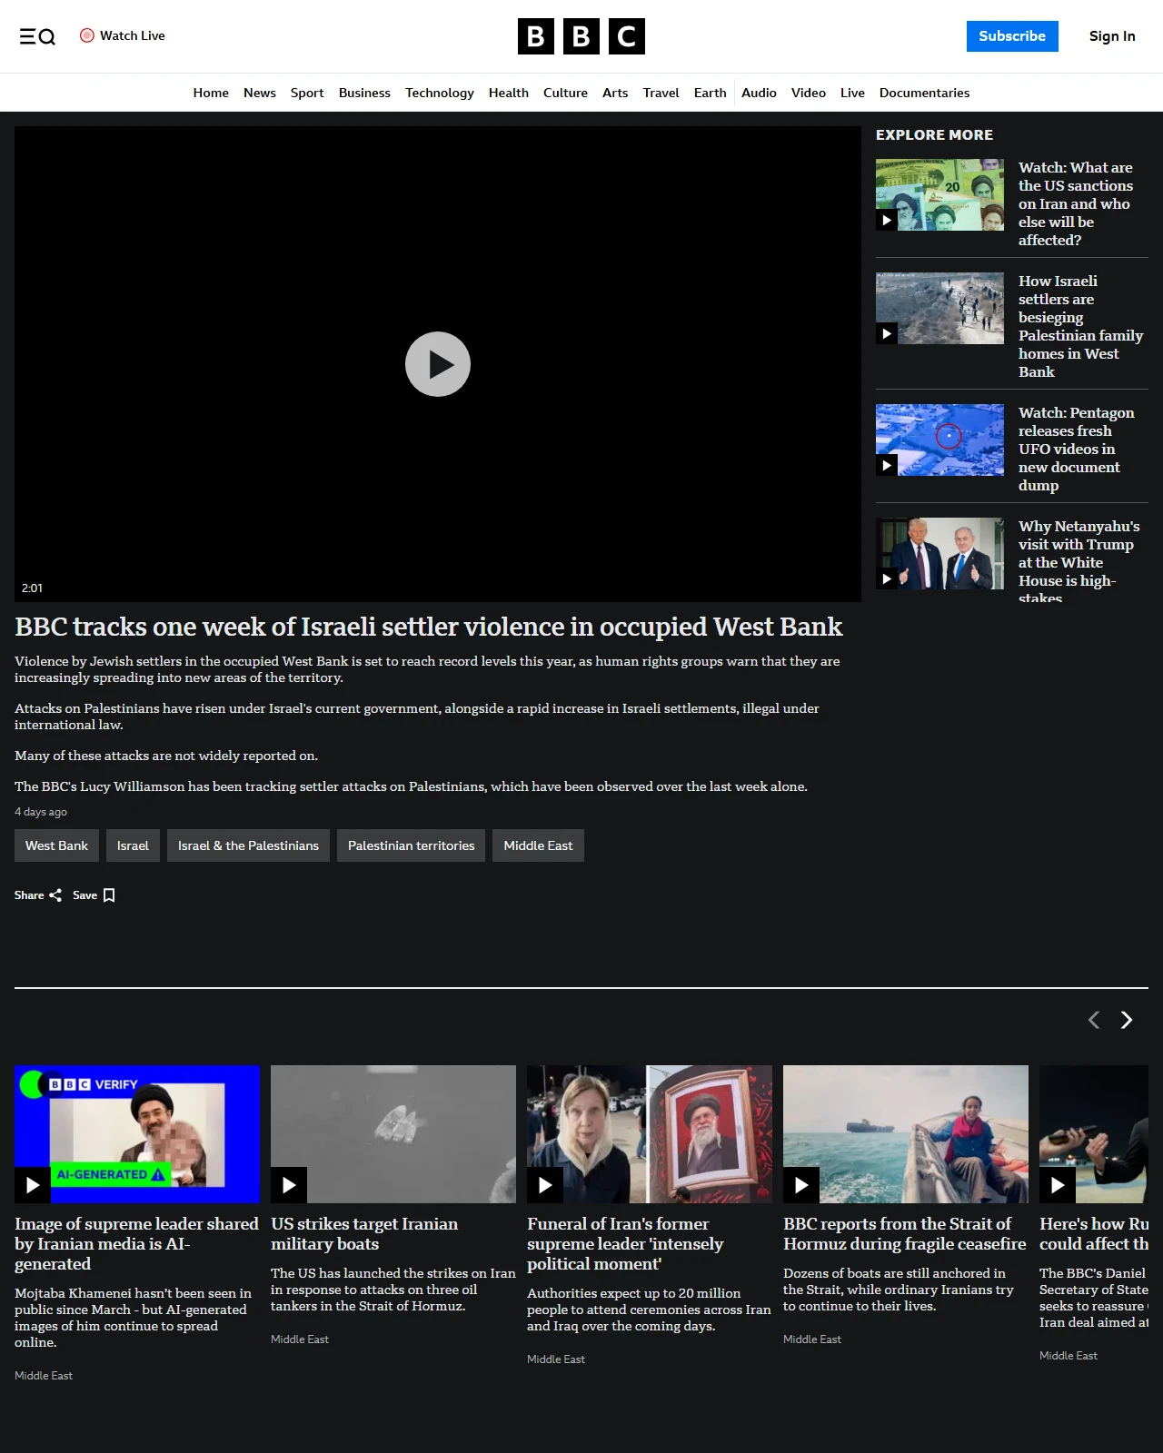Open the menu and search icon
Viewport: 1163px width, 1453px height.
(x=37, y=36)
